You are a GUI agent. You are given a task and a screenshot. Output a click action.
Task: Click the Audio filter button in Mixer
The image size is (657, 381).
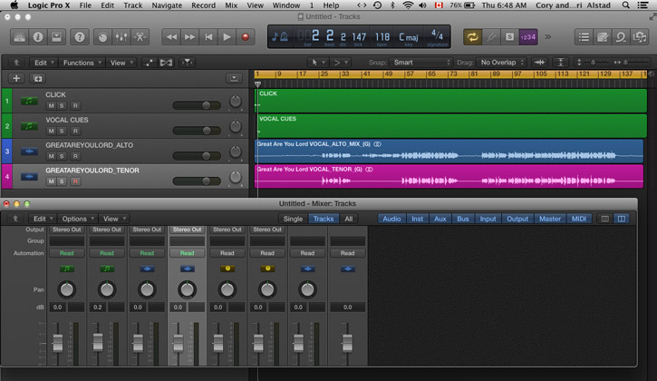click(x=391, y=219)
